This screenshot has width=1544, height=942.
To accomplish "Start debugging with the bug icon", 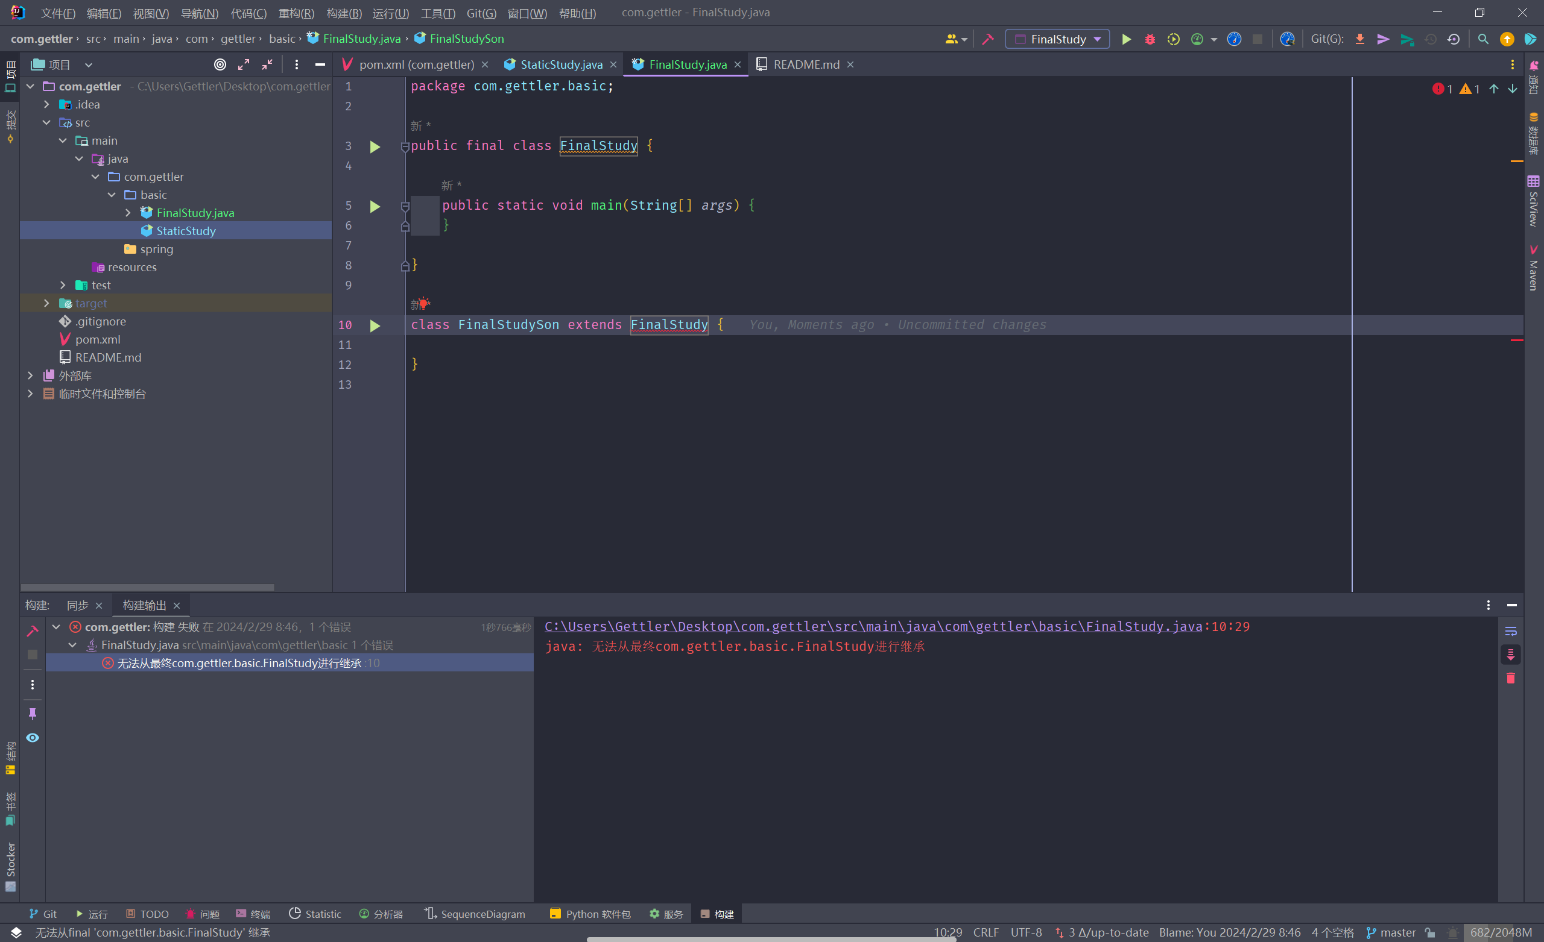I will click(x=1150, y=39).
